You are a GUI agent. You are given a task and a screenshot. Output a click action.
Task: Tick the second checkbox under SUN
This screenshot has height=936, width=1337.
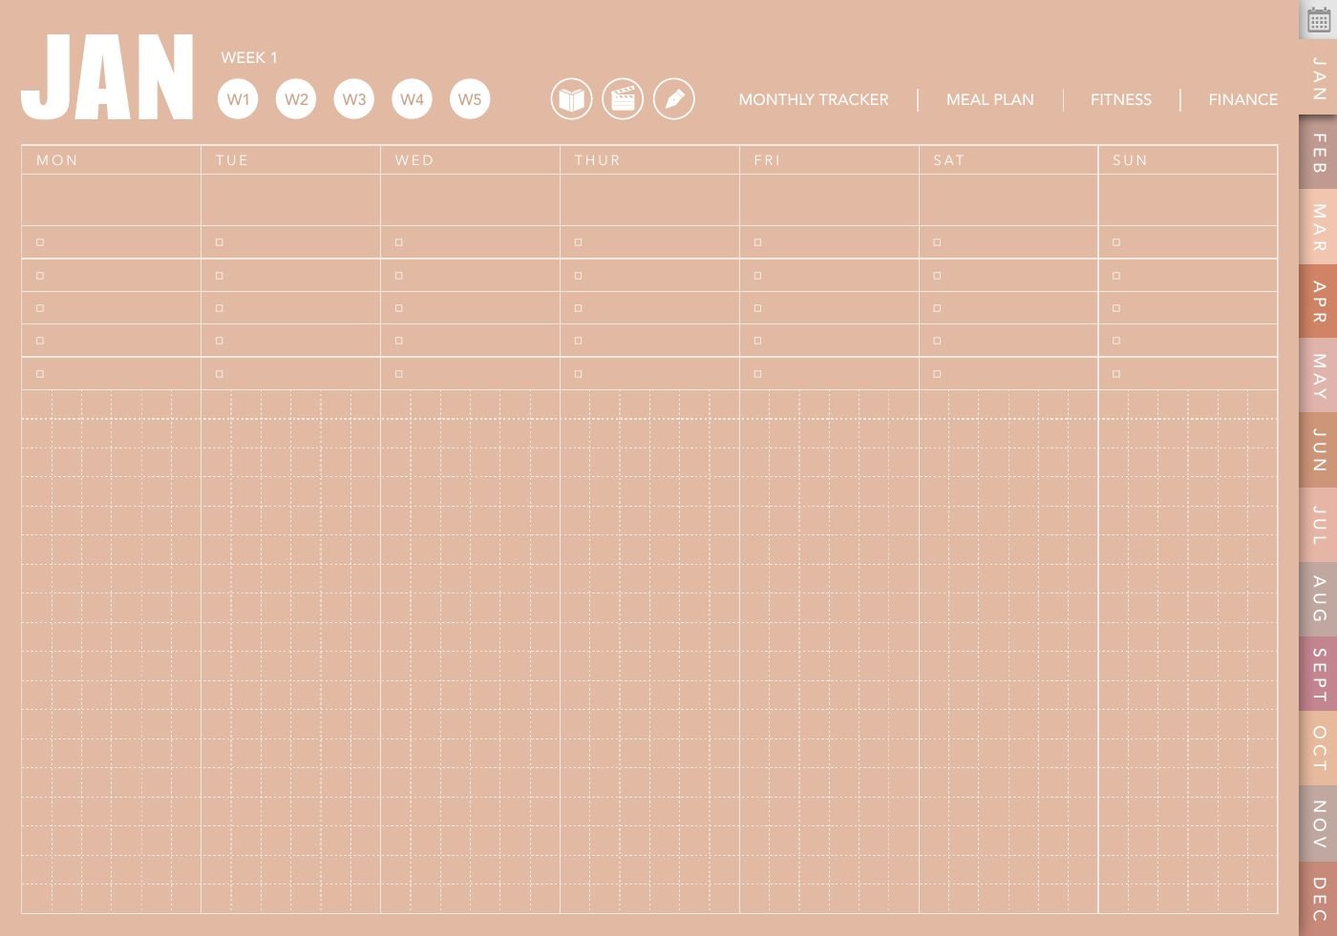[1116, 276]
